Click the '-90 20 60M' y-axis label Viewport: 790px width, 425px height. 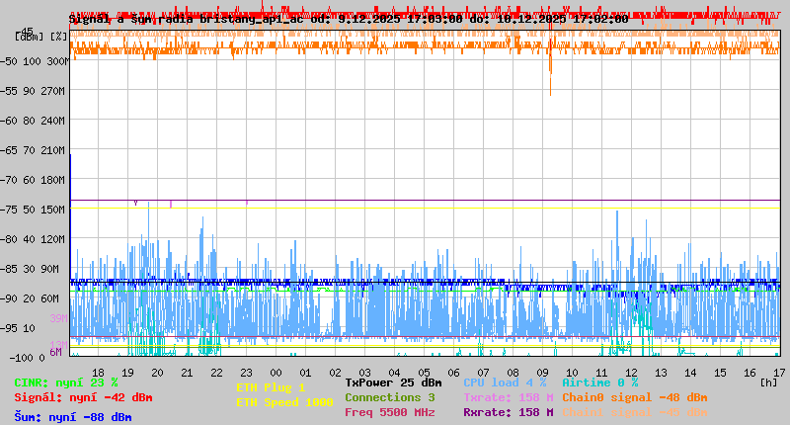coord(31,298)
